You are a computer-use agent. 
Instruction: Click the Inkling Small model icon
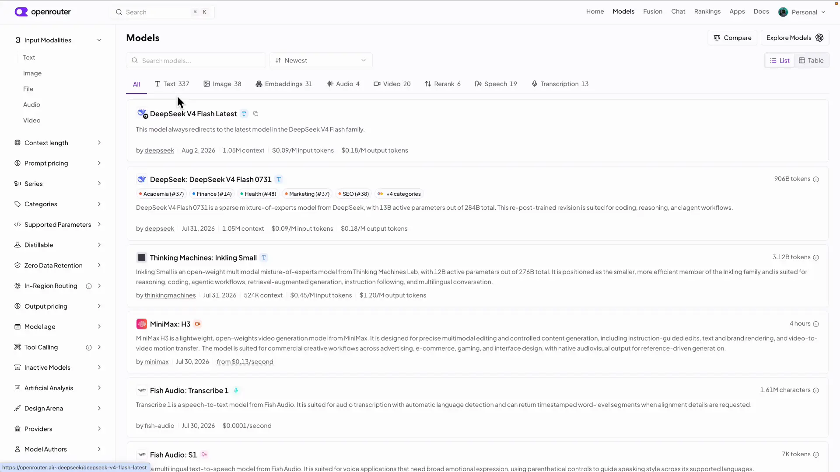click(141, 258)
